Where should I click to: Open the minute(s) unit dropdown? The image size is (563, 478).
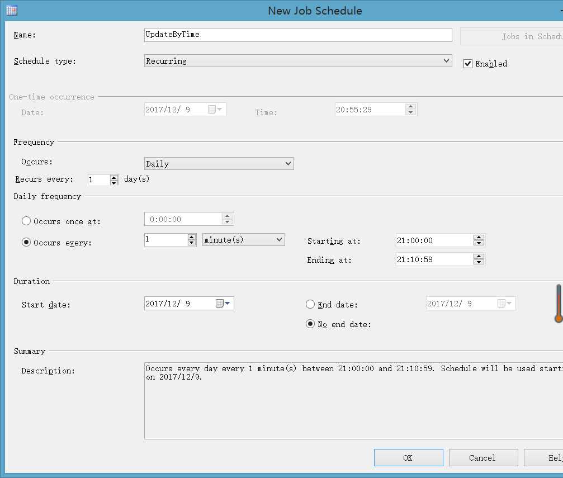click(243, 240)
